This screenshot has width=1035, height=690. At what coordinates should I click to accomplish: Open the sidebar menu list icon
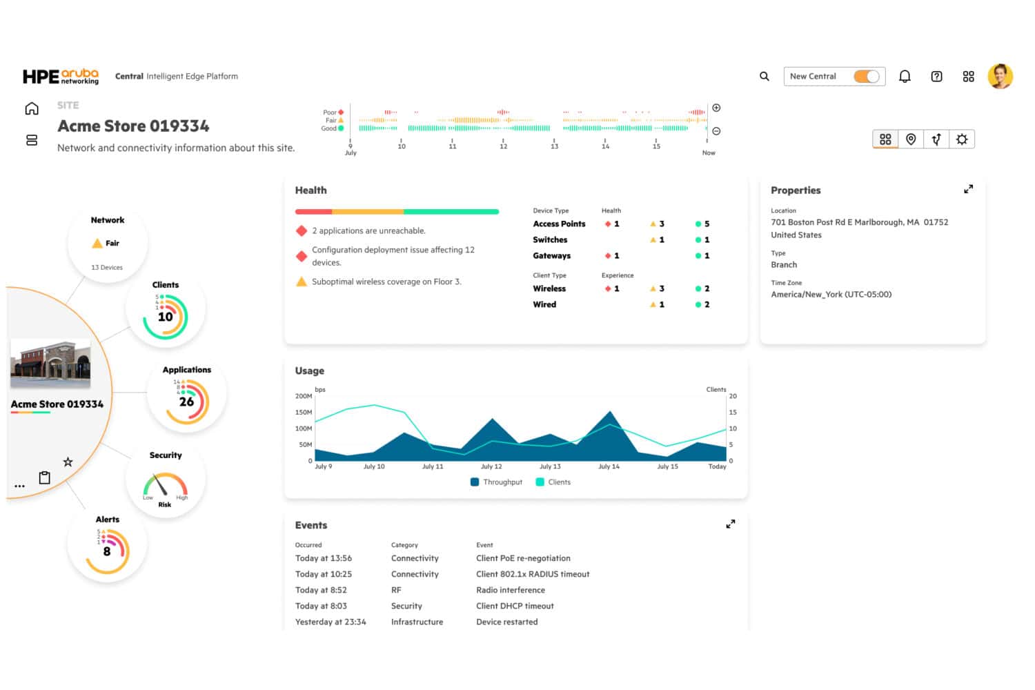click(x=31, y=140)
